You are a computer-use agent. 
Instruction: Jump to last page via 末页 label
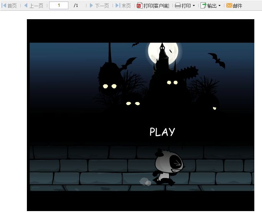(126, 6)
